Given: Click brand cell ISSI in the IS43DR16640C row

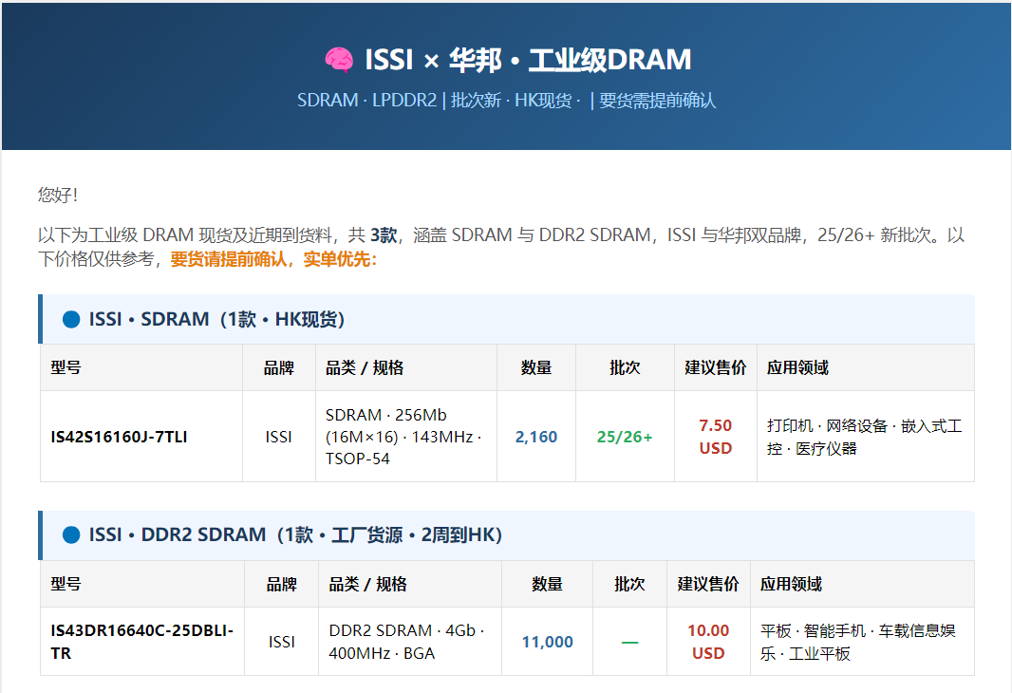Looking at the screenshot, I should (x=281, y=642).
